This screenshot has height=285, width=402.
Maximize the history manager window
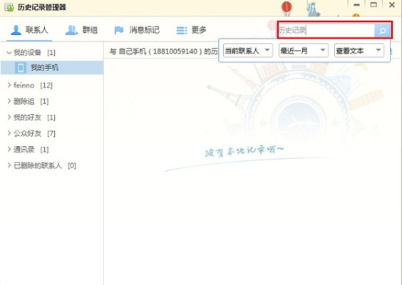tap(373, 5)
